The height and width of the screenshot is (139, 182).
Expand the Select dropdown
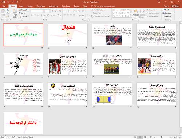click(167, 17)
